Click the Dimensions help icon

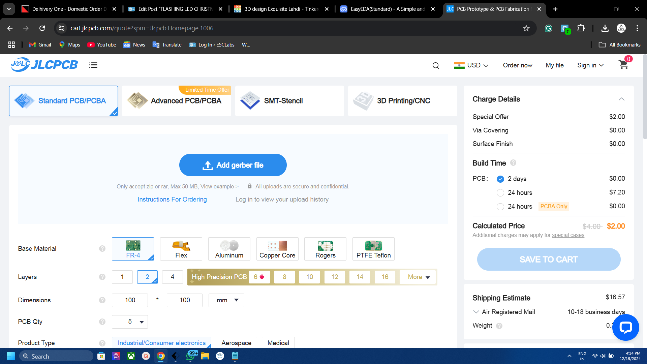tap(102, 300)
